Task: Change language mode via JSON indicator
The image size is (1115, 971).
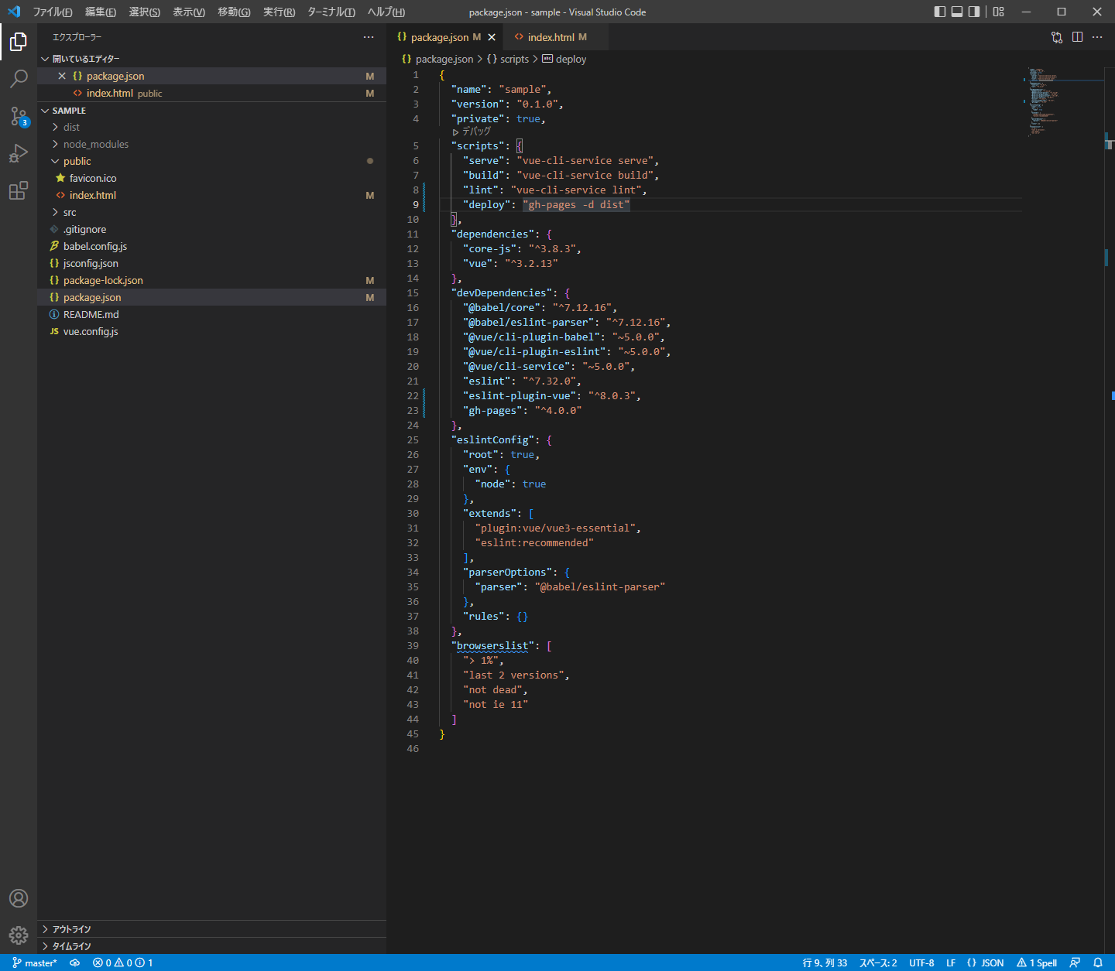Action: click(985, 962)
